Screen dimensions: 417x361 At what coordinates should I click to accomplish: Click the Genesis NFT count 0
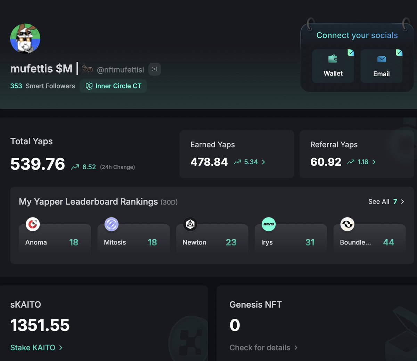[x=235, y=325]
